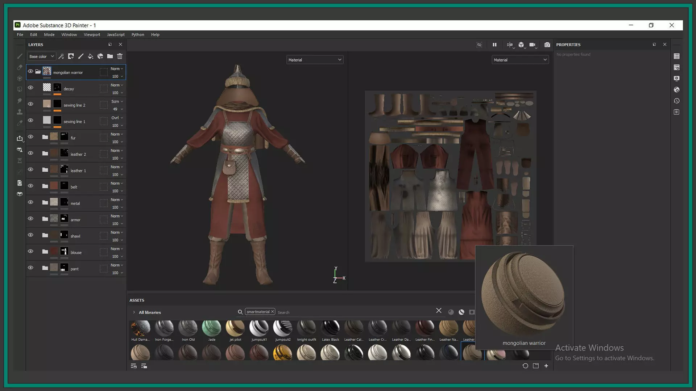Open the Window menu
This screenshot has height=391, width=696.
click(x=69, y=35)
